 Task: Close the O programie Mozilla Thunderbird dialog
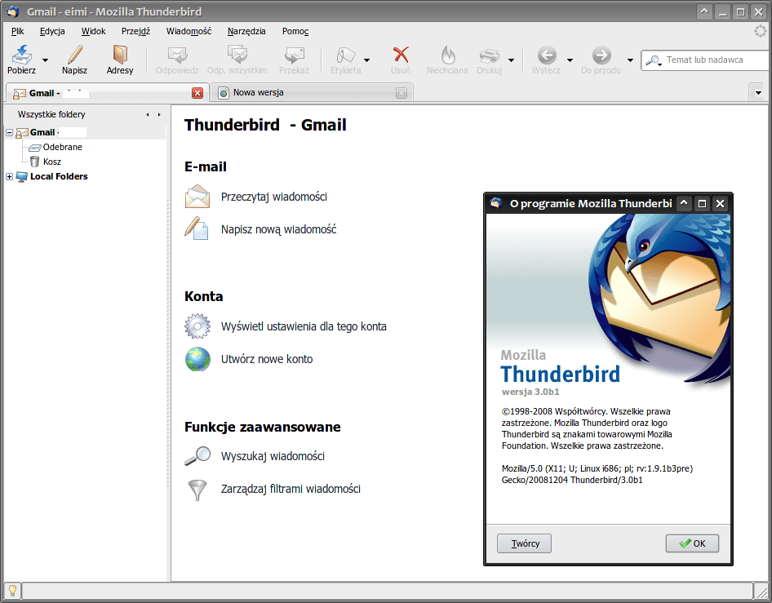click(720, 203)
